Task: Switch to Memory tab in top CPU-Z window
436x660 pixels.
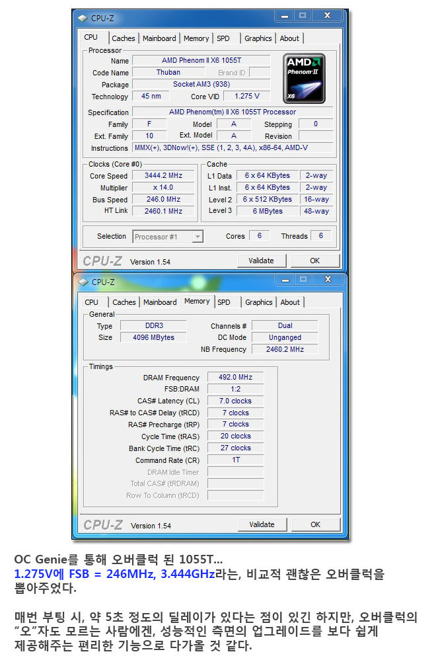Action: [x=196, y=38]
